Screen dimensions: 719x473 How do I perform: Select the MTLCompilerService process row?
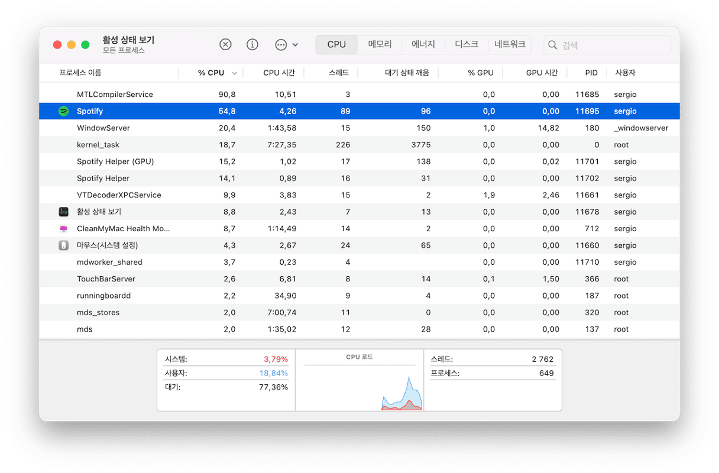coord(359,95)
